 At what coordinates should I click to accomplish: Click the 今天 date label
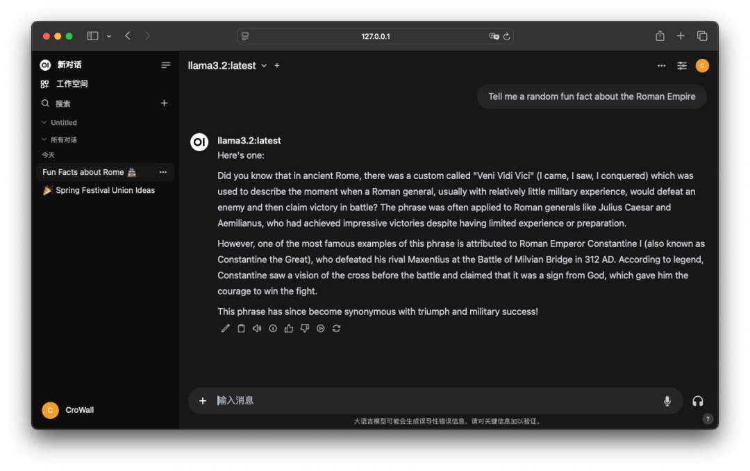pos(49,155)
